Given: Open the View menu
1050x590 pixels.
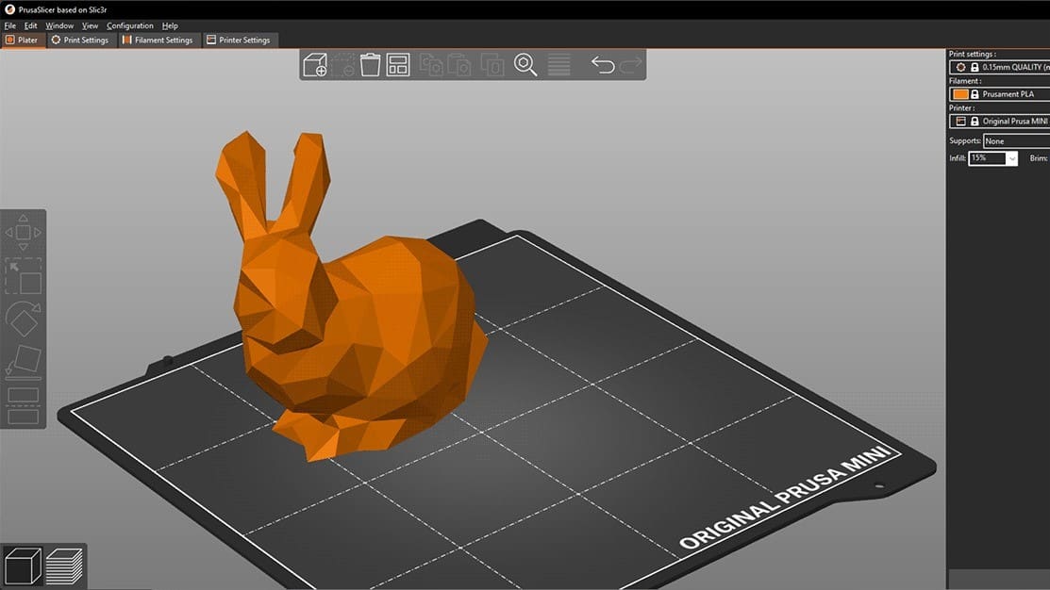Looking at the screenshot, I should (90, 25).
